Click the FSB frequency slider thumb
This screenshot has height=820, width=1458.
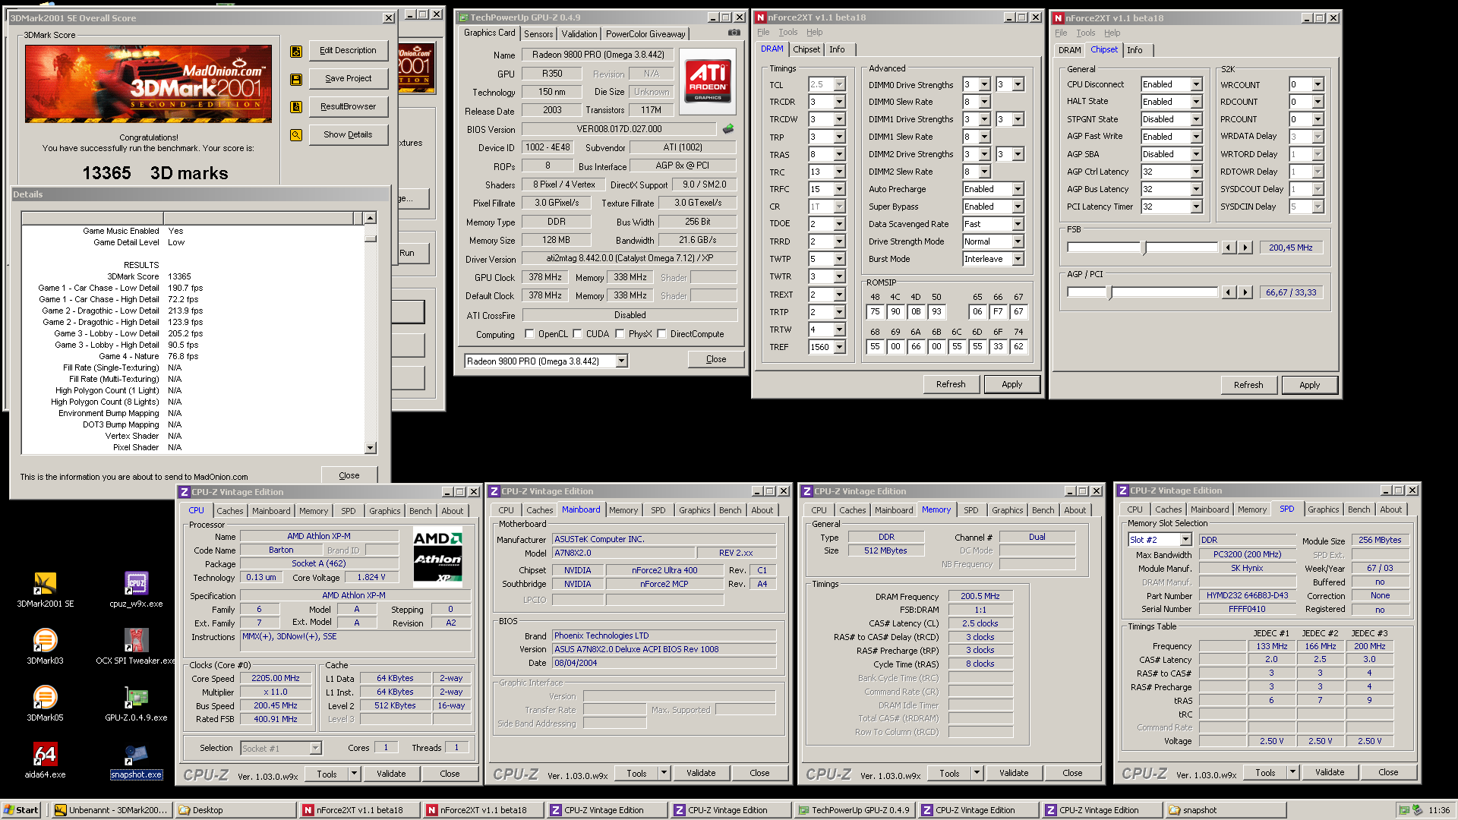(x=1144, y=248)
